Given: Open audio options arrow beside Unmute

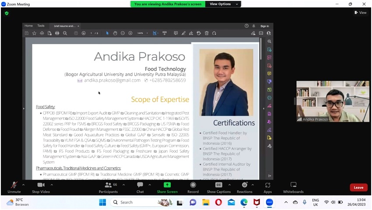Looking at the screenshot, I should pos(23,185).
